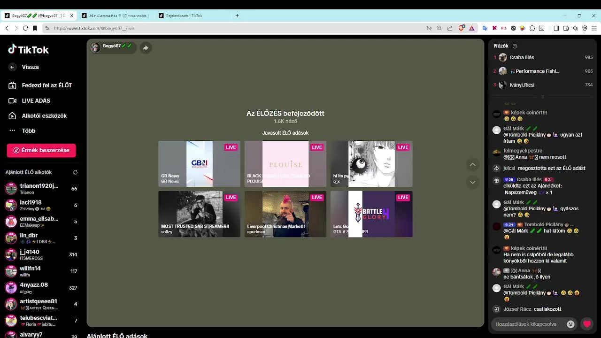Image resolution: width=601 pixels, height=338 pixels.
Task: Close the Bogyó87 browser tab
Action: (x=72, y=15)
